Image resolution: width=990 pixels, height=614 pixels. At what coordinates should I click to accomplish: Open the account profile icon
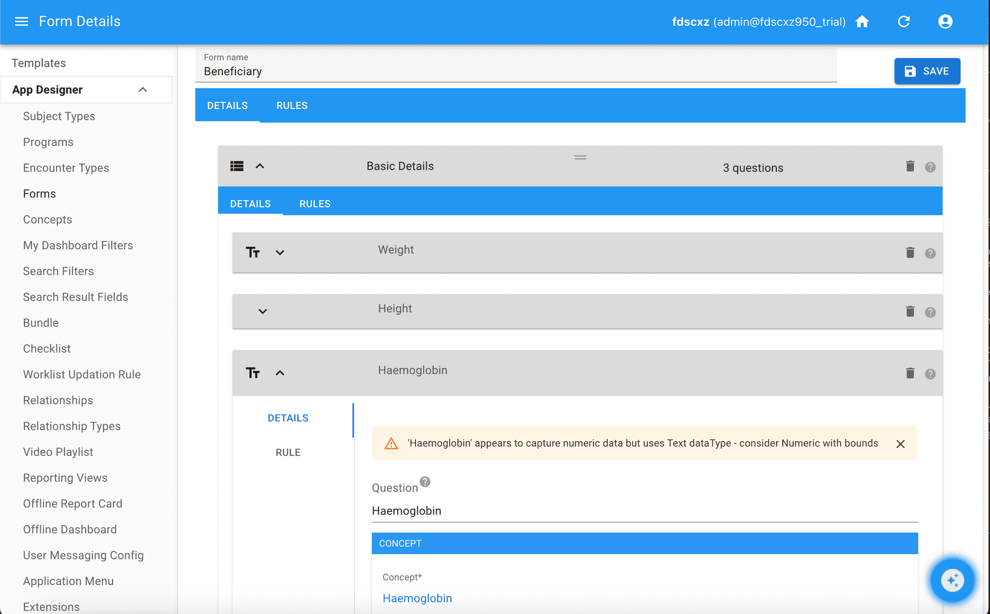[945, 21]
